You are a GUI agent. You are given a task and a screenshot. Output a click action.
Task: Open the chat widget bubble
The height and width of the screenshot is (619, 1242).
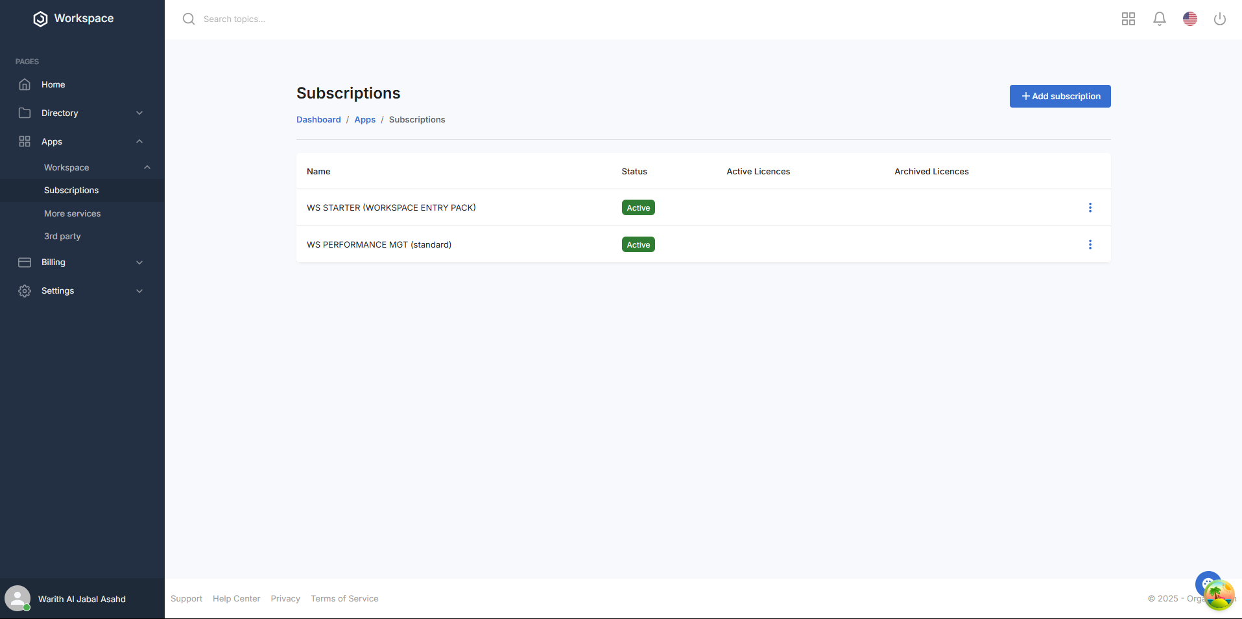[1207, 583]
